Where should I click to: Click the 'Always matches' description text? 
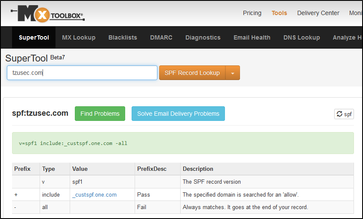coord(246,207)
